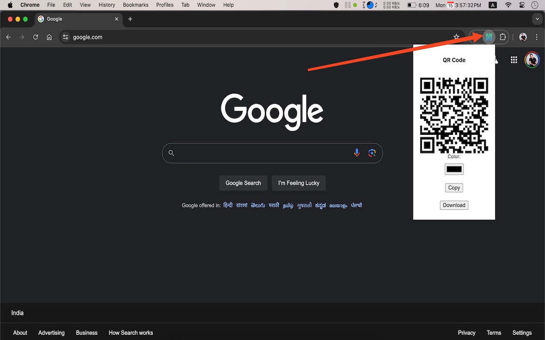Download the QR code image
This screenshot has height=340, width=545.
pyautogui.click(x=454, y=205)
